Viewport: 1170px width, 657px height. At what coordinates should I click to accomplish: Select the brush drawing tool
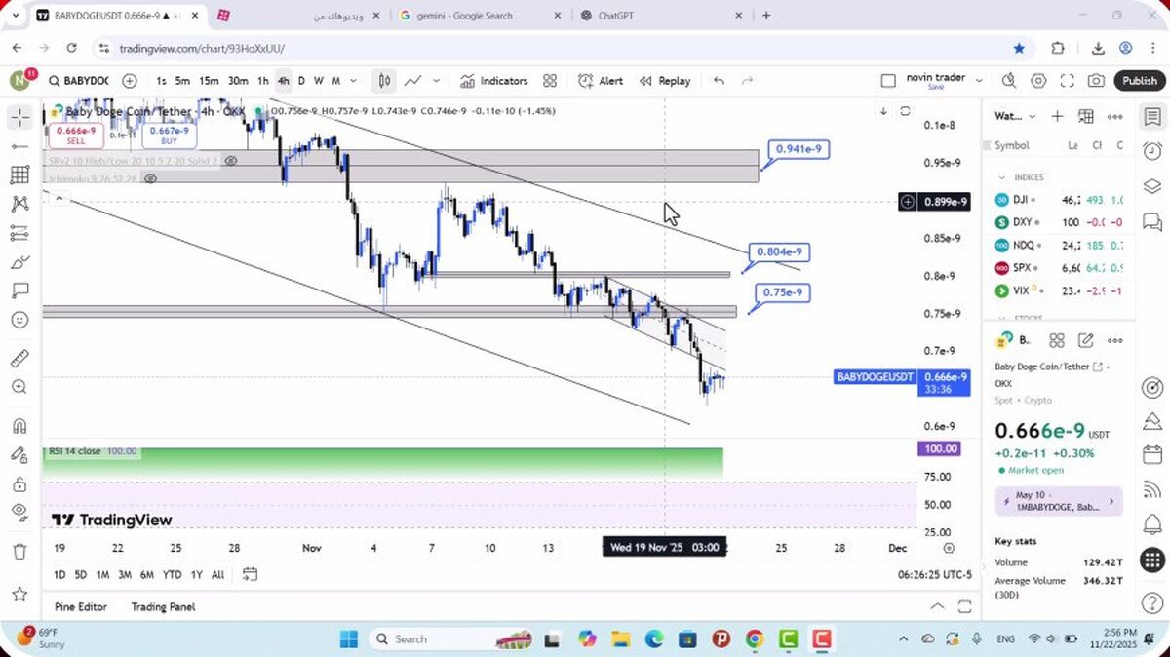tap(19, 261)
